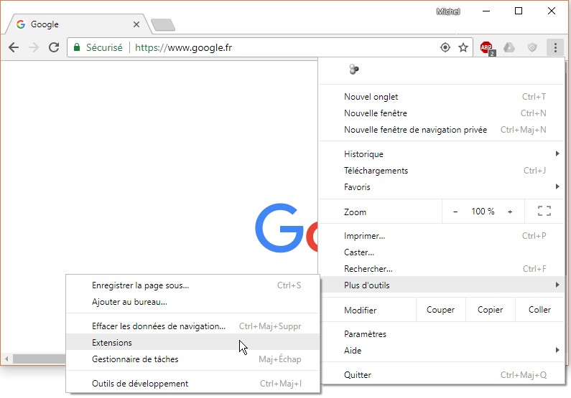Click the Adblock Plus extension icon

(x=488, y=48)
